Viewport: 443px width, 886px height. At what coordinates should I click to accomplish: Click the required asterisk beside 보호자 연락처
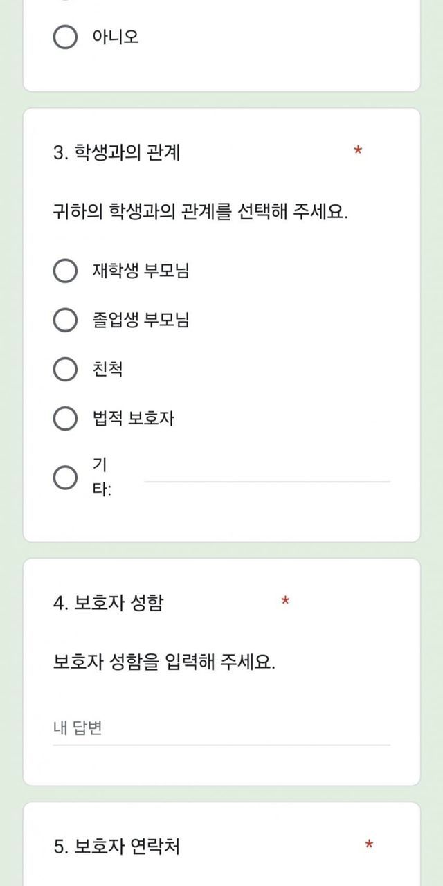[369, 844]
